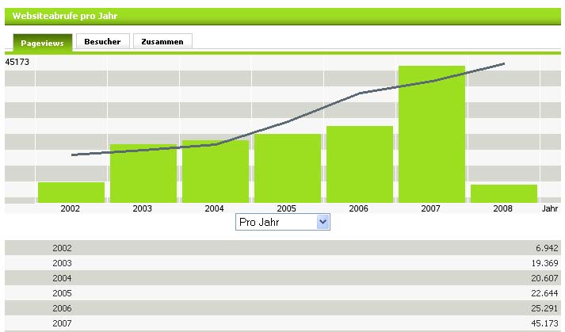
Task: Click the 2006 row in table
Action: click(x=282, y=308)
